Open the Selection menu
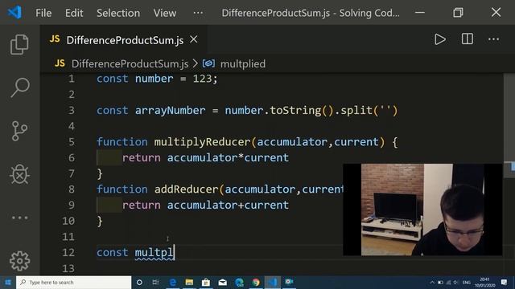515x289 pixels. 118,13
